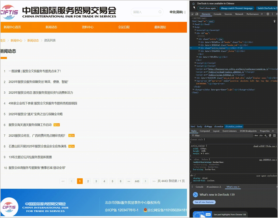Switch to the Network tab
Image resolution: width=278 pixels, height=218 pixels.
239,14
